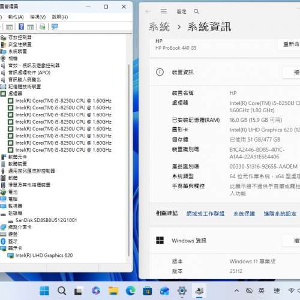
Task: Open the 檢視(V) menu
Action: pos(38,17)
